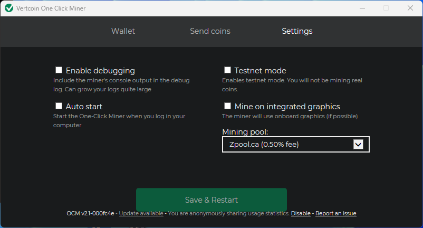Select the Settings tab
This screenshot has width=423, height=228.
click(297, 31)
